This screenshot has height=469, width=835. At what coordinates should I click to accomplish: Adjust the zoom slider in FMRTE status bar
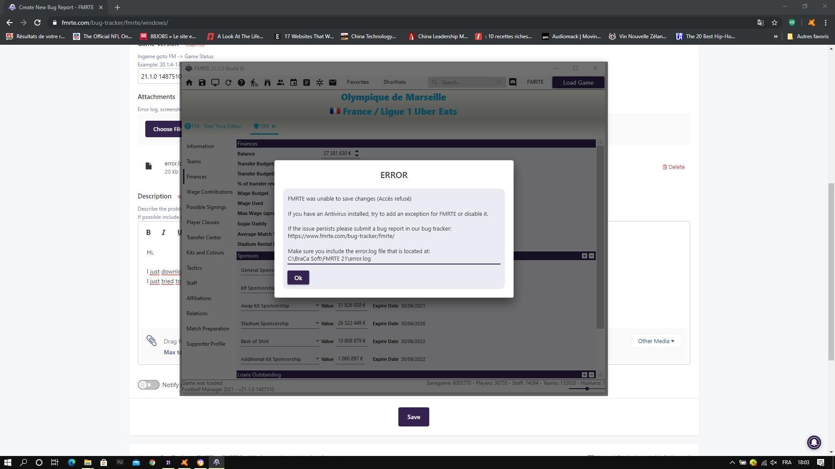pyautogui.click(x=587, y=389)
